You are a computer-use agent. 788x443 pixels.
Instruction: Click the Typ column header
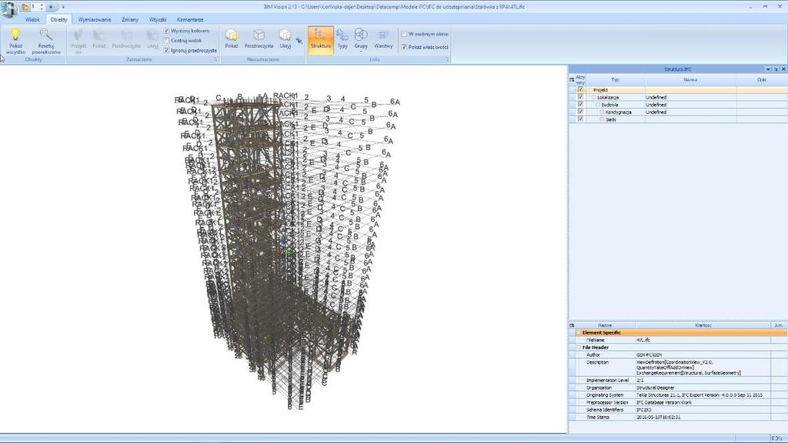[x=615, y=79]
